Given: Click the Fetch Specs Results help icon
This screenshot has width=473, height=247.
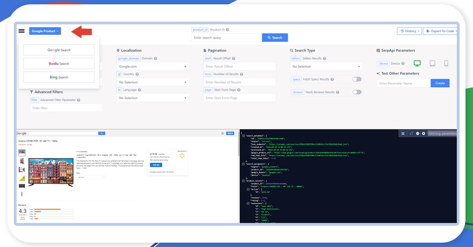Looking at the screenshot, I should click(x=333, y=79).
